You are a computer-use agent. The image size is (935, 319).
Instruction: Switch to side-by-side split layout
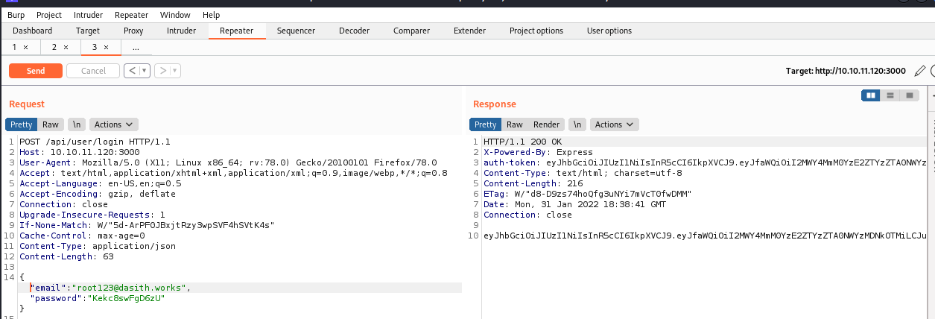click(870, 95)
